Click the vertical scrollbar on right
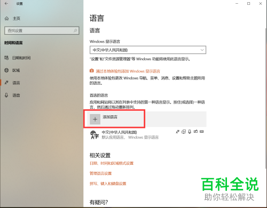 (x=266, y=98)
